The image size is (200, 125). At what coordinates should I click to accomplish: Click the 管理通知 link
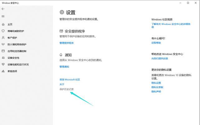[x=64, y=67]
